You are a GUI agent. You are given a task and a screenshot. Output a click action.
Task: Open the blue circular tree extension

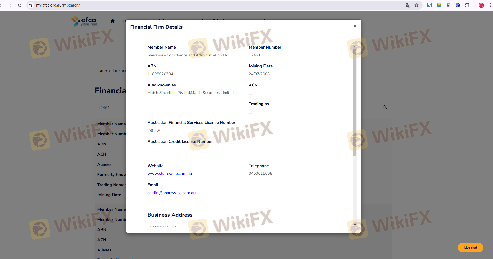pos(458,5)
